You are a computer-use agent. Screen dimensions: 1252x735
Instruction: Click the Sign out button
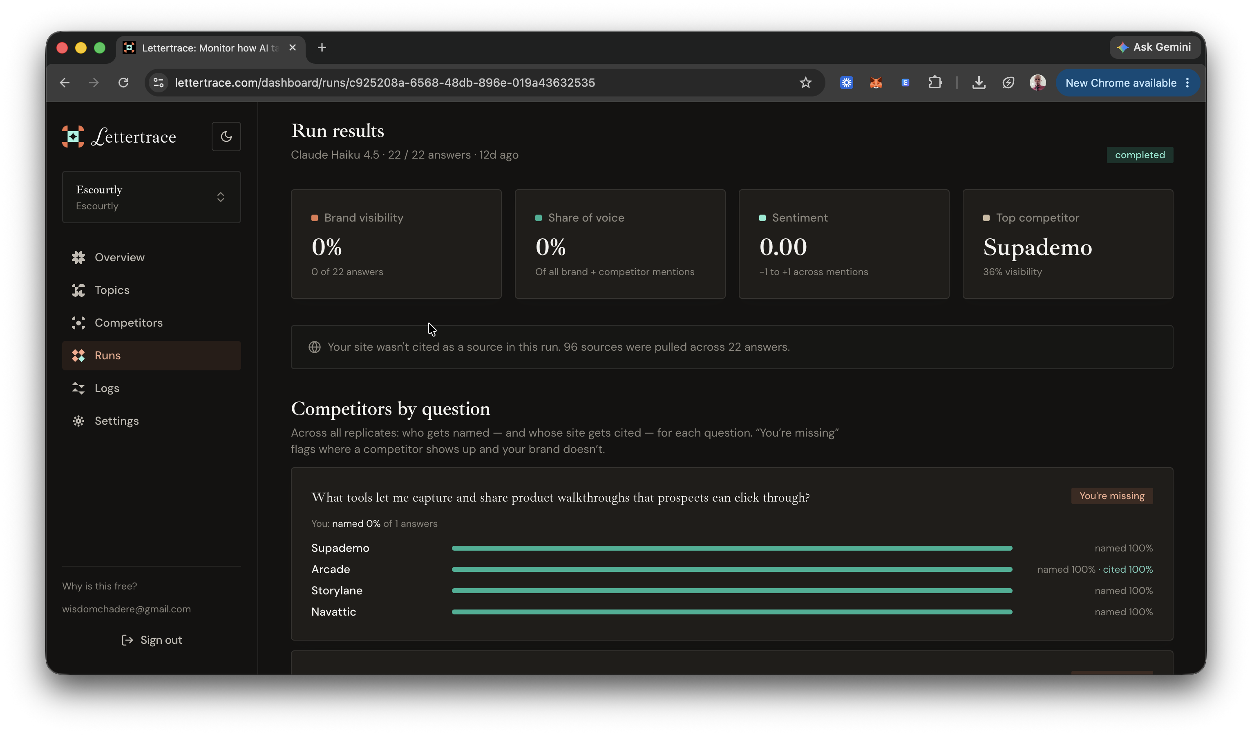[152, 640]
